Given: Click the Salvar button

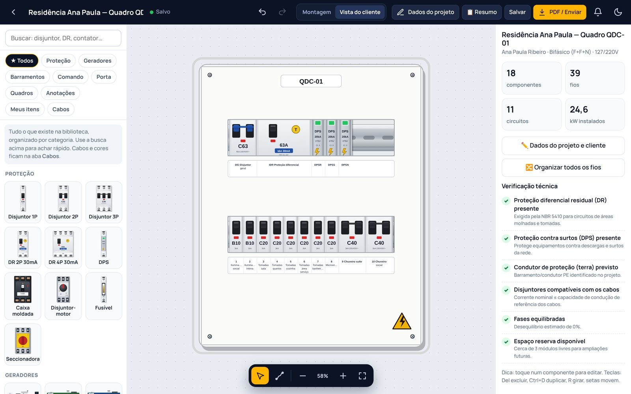Looking at the screenshot, I should coord(517,12).
